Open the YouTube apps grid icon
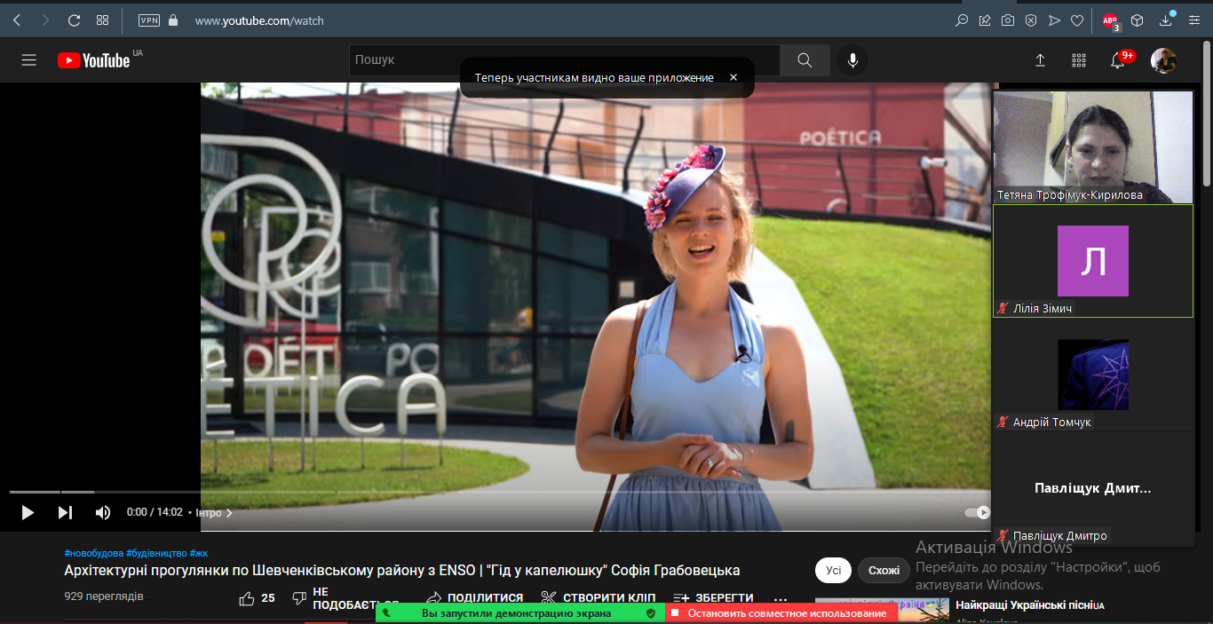 click(1079, 60)
